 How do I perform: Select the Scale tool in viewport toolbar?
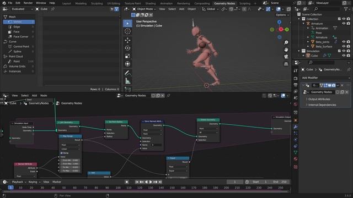(127, 56)
